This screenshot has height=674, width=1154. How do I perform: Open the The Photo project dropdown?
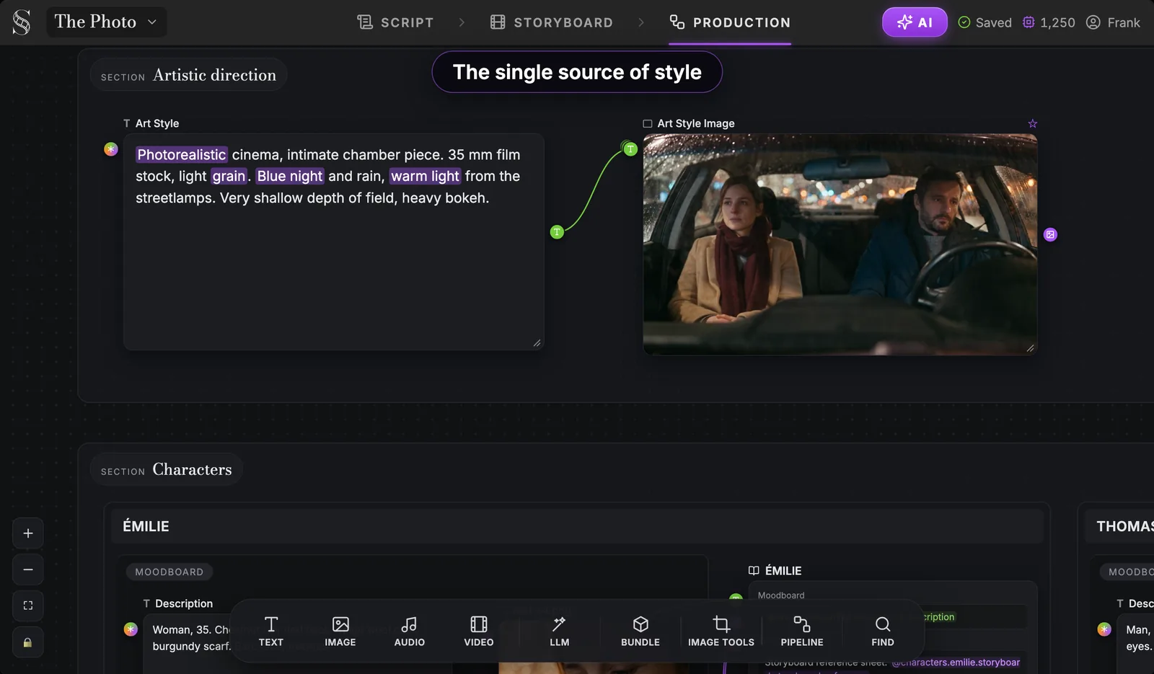point(106,22)
